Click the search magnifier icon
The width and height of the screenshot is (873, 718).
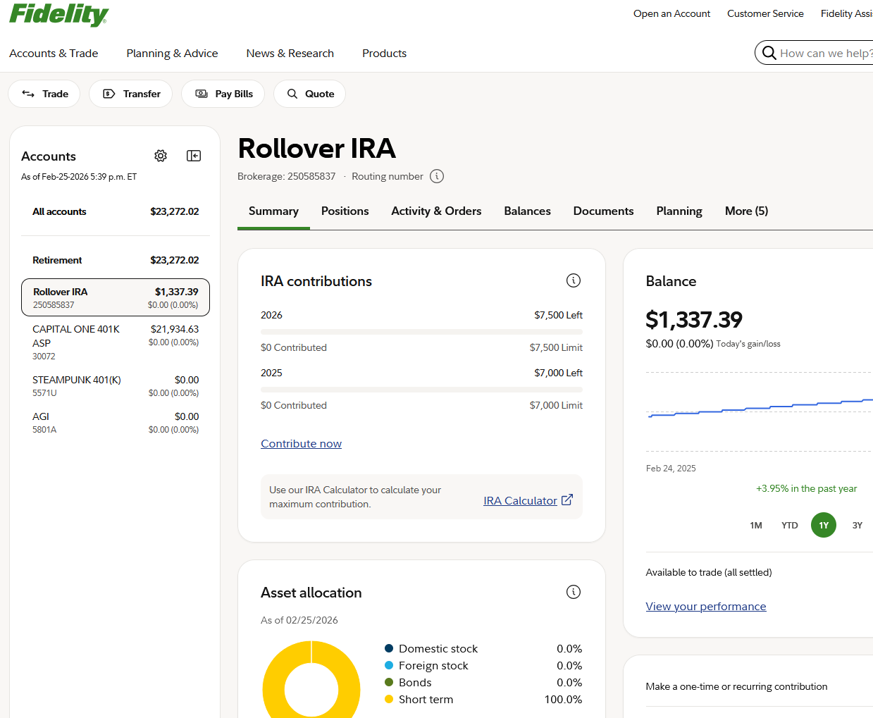[x=769, y=53]
